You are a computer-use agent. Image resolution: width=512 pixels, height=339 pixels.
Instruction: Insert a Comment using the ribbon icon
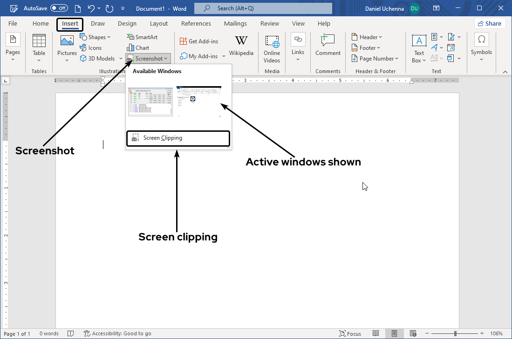pos(328,42)
